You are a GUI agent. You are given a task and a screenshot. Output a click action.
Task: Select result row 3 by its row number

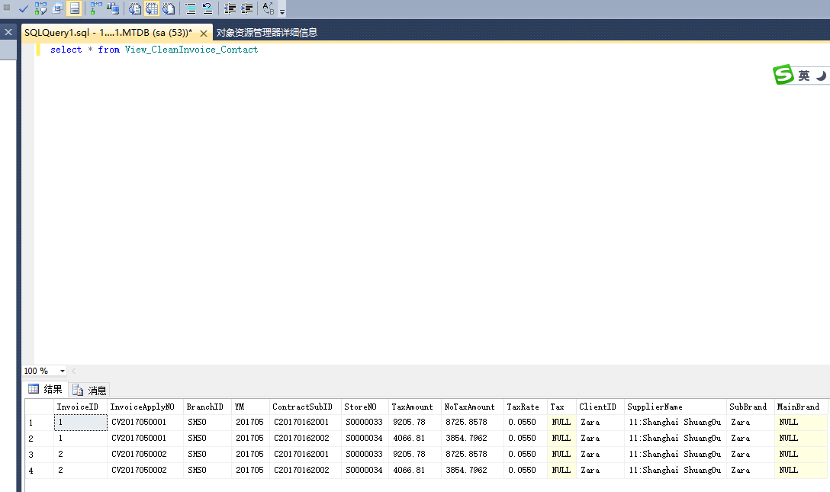pos(40,455)
